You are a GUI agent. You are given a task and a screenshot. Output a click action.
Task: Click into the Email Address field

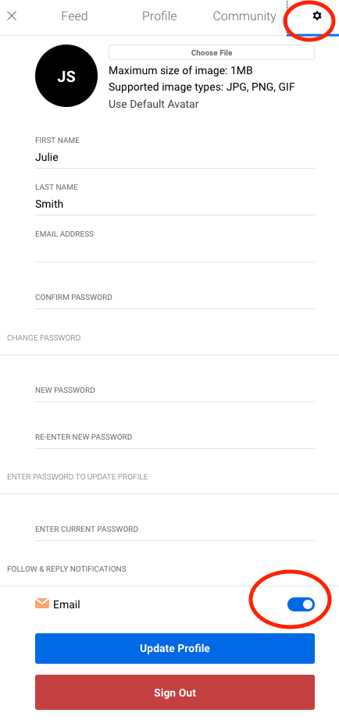(x=175, y=251)
